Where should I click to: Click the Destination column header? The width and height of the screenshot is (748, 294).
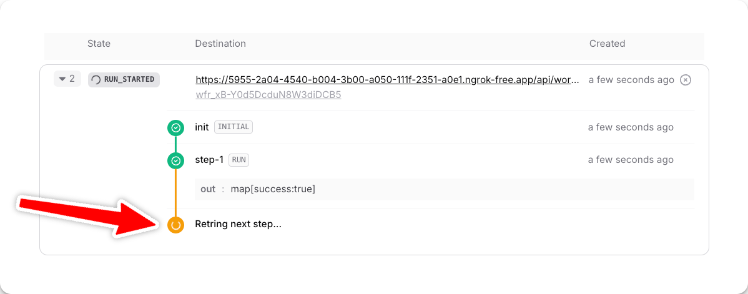coord(220,44)
